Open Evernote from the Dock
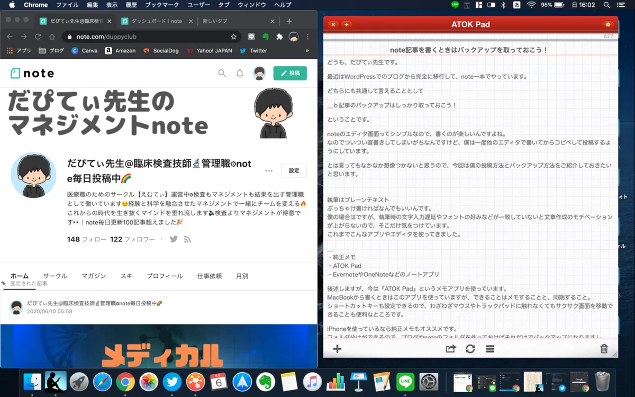Viewport: 635px width, 397px height. click(265, 381)
